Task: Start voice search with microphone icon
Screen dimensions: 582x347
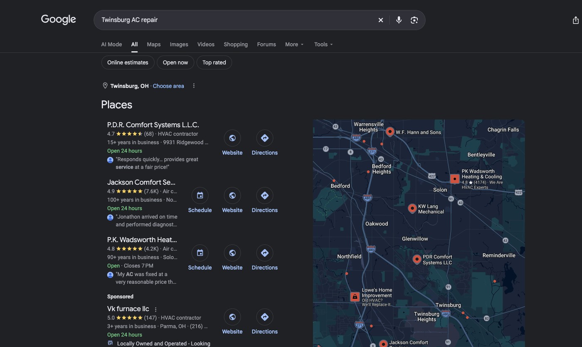Action: pyautogui.click(x=399, y=20)
